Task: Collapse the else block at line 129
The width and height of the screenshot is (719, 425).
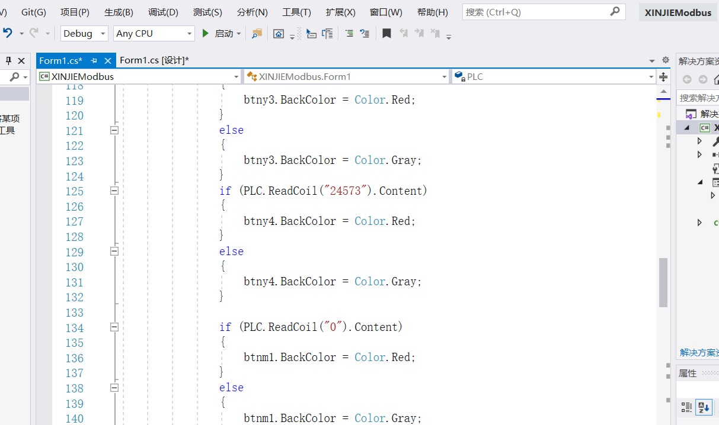Action: 114,251
